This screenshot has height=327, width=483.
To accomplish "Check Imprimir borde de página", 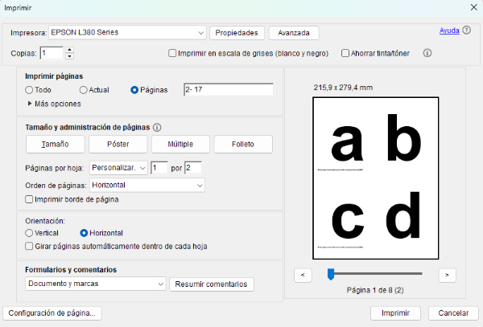I will [30, 199].
